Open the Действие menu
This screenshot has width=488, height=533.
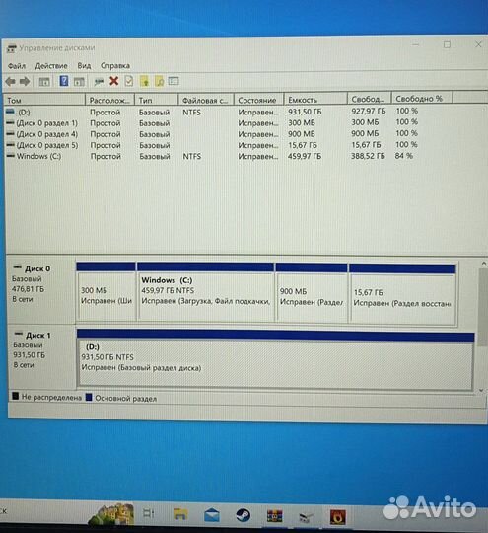pos(51,65)
